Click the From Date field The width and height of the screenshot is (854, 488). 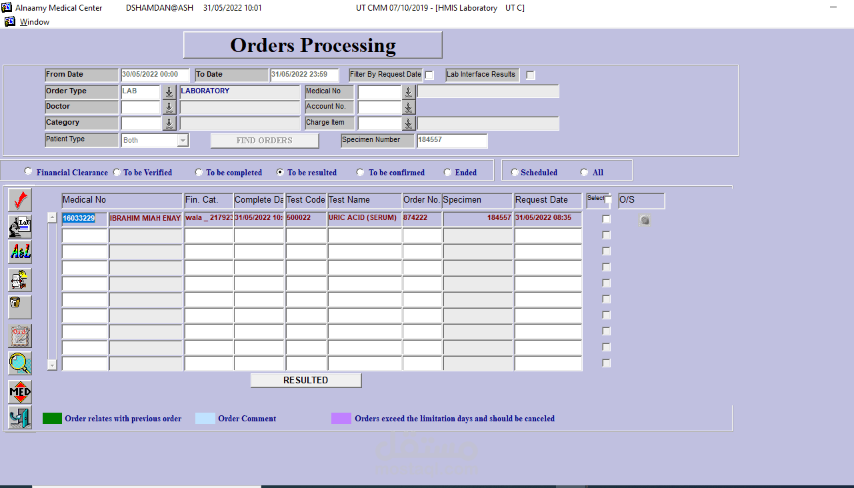click(155, 75)
